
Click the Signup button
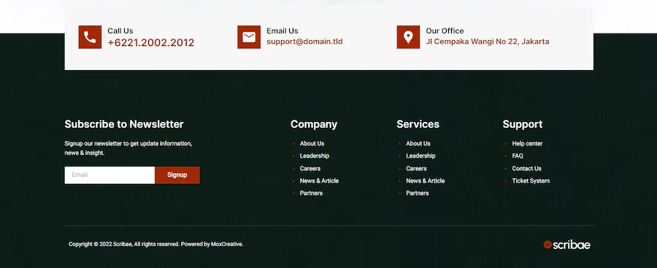click(x=177, y=175)
